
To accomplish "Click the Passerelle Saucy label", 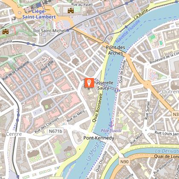I will pyautogui.click(x=104, y=85).
